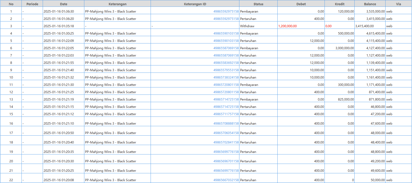
Task: Sort by the Date column header
Action: click(x=63, y=4)
